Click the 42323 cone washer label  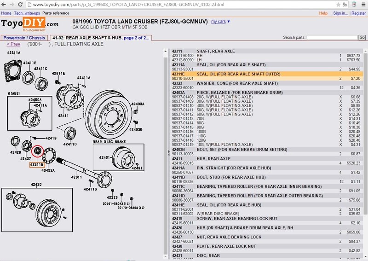click(112, 197)
